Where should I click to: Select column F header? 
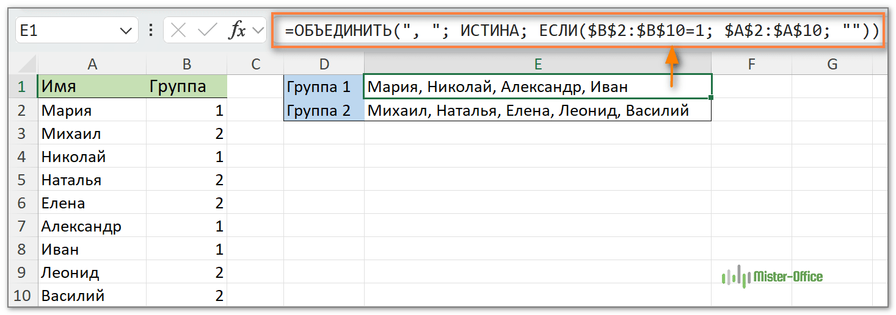tap(751, 64)
